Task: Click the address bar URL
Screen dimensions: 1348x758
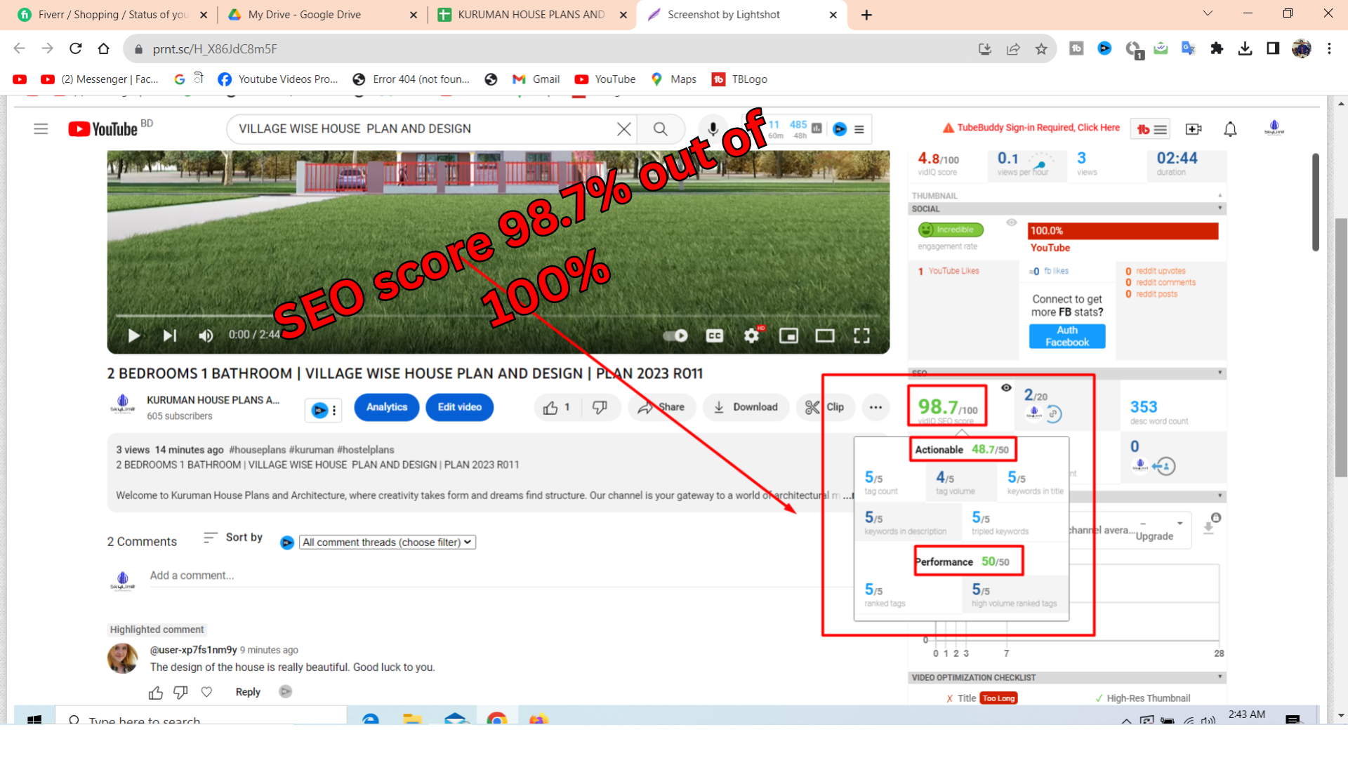Action: click(215, 49)
